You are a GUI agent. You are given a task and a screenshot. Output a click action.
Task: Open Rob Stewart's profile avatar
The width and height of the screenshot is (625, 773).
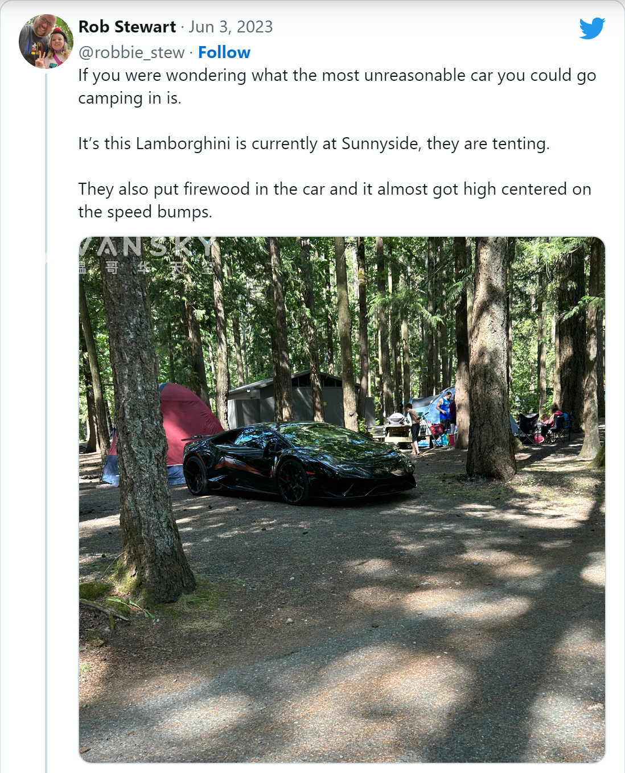tap(46, 42)
